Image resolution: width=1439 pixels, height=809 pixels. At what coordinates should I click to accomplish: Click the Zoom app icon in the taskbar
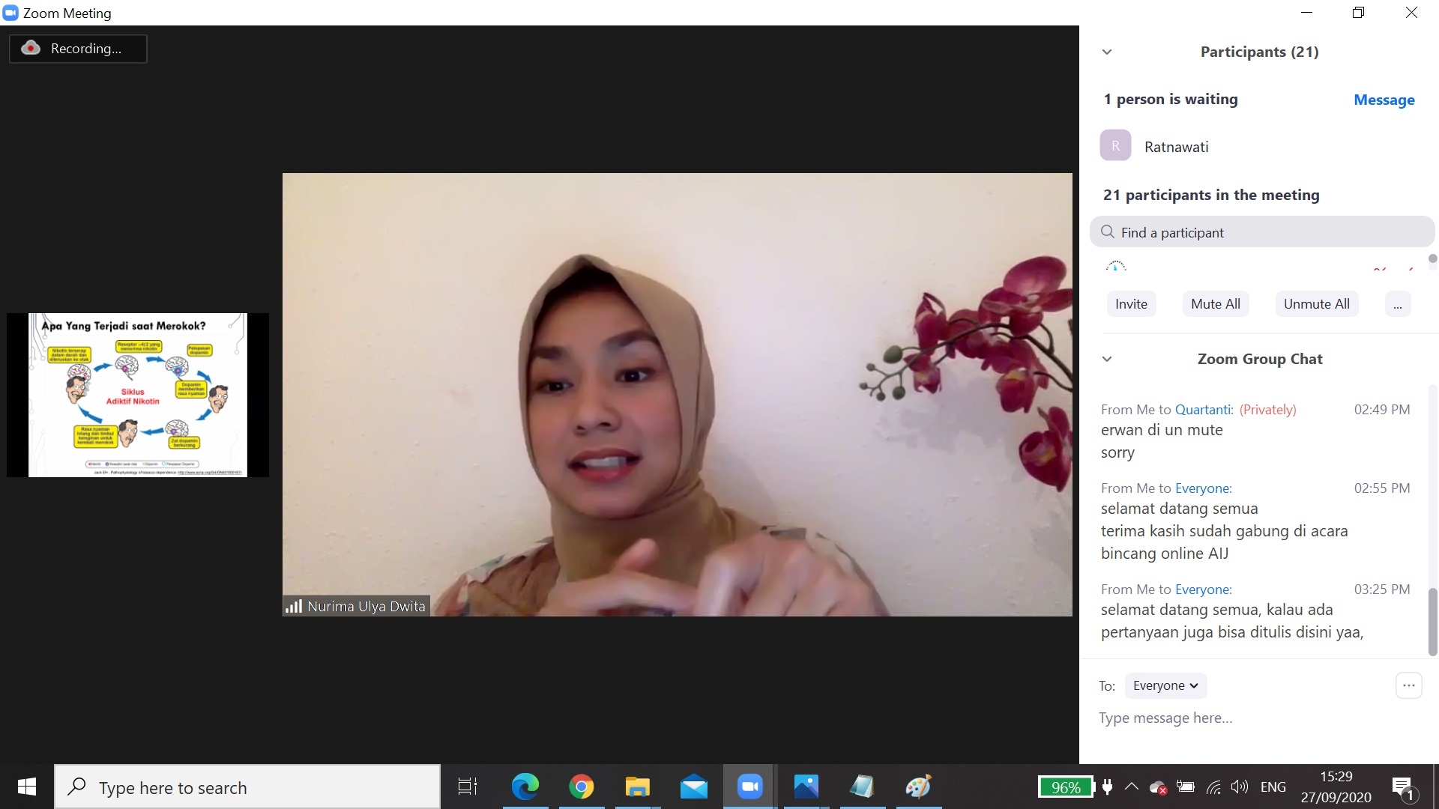(x=749, y=787)
